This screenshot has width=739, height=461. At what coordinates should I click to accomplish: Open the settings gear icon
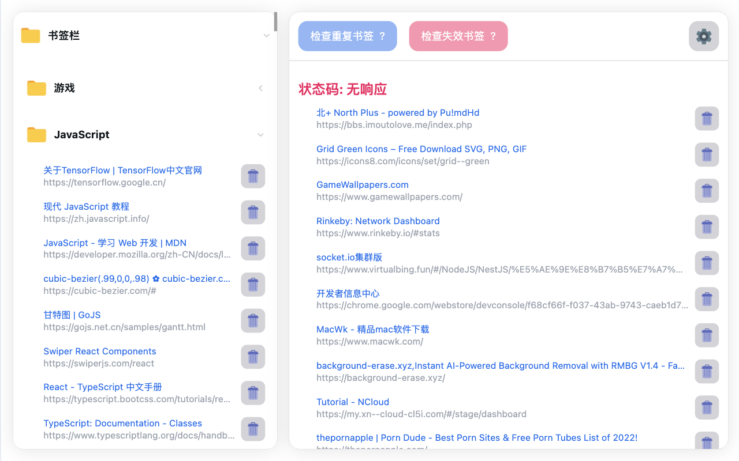point(704,36)
